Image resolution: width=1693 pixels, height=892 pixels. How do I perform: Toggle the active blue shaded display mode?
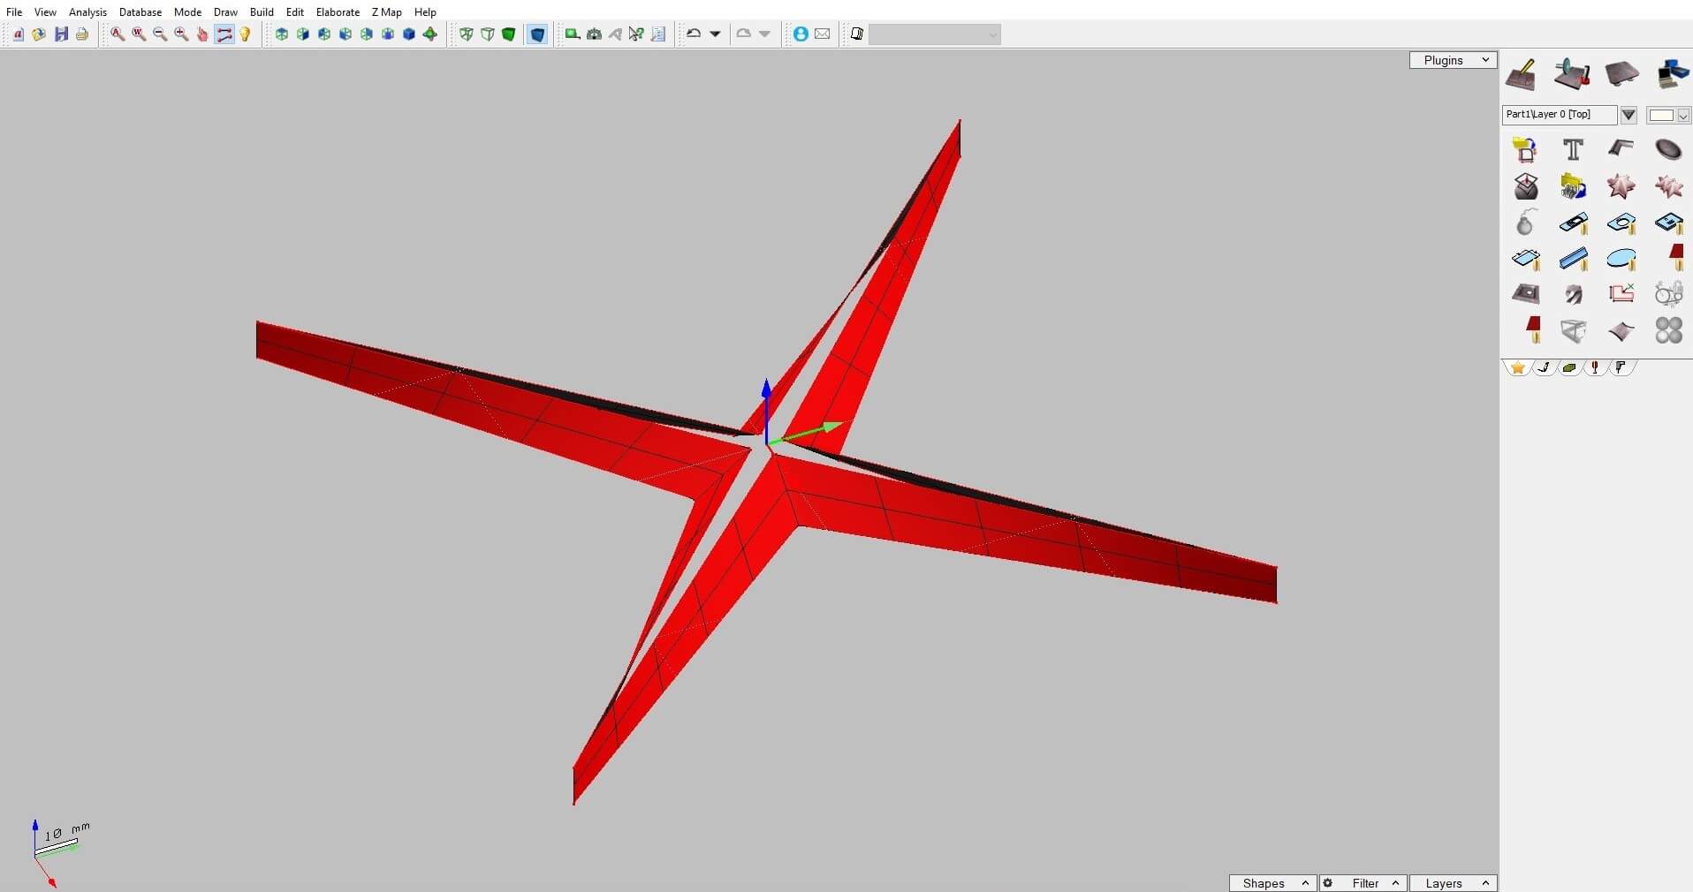click(x=537, y=34)
